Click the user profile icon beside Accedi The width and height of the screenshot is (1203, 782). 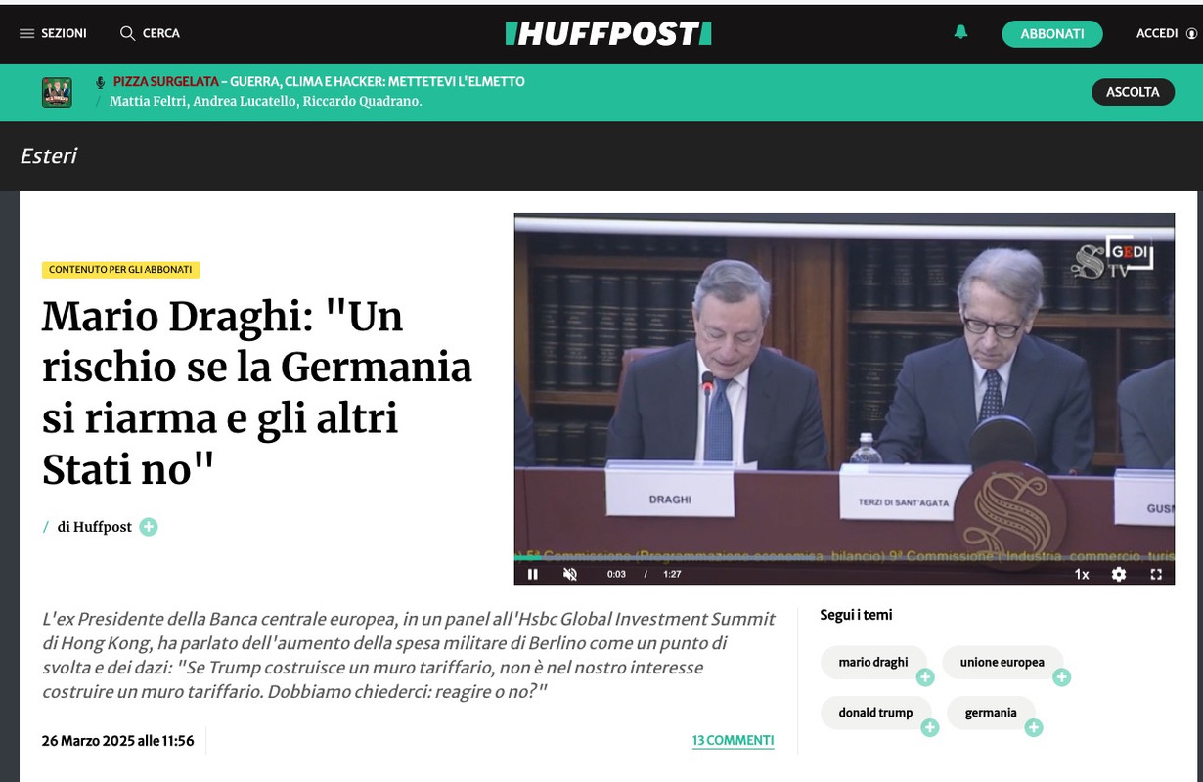click(x=1191, y=33)
